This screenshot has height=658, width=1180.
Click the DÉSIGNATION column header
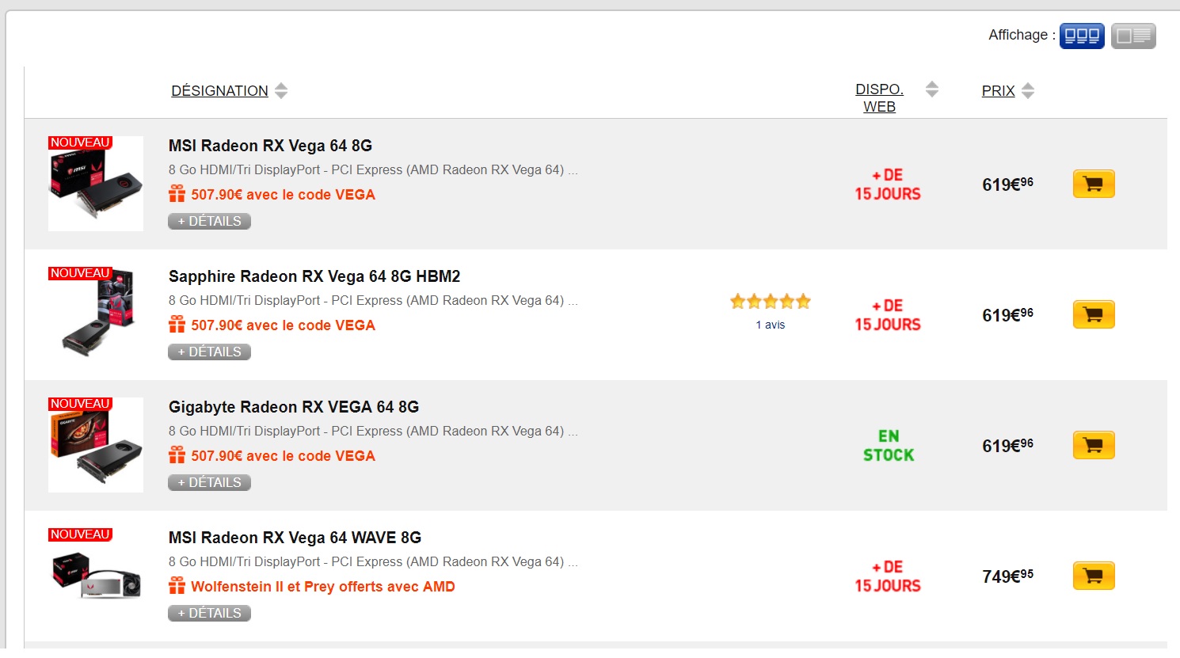tap(220, 91)
